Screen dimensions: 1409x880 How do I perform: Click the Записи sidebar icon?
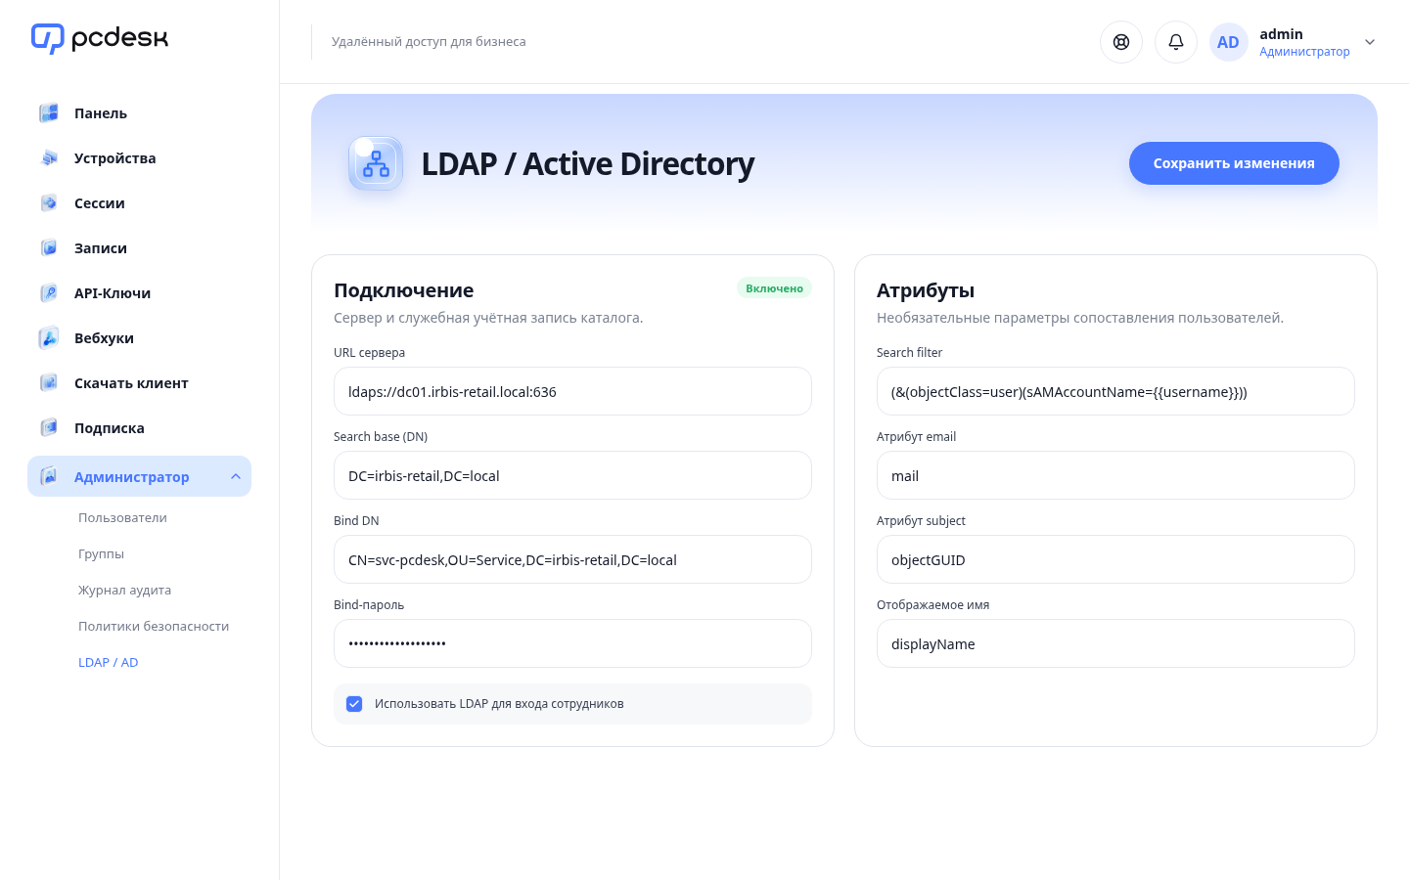pos(49,248)
